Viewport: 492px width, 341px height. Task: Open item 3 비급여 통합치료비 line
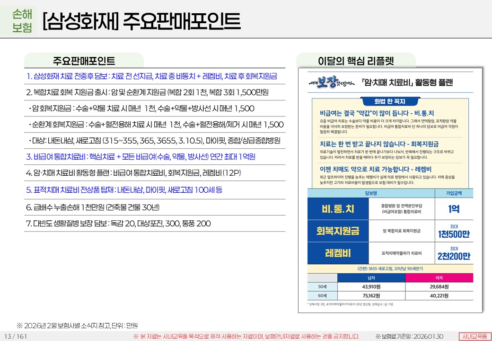point(141,157)
